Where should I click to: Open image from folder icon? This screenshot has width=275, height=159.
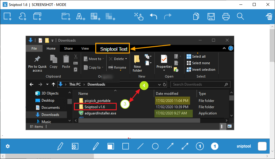(66, 17)
